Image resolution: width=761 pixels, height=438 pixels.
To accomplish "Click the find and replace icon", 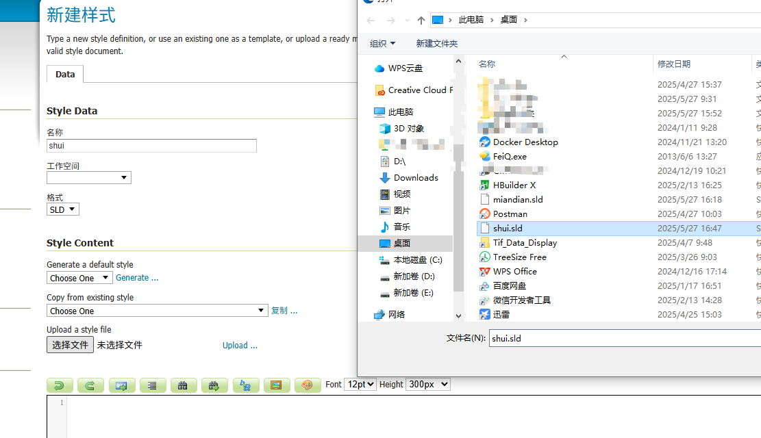I will pos(246,385).
